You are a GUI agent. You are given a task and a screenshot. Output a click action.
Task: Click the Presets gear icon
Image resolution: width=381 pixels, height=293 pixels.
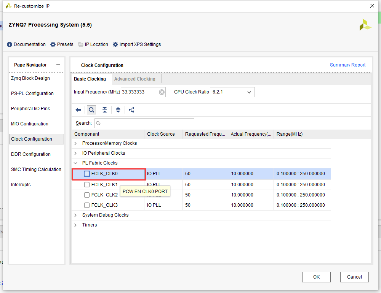click(x=53, y=44)
